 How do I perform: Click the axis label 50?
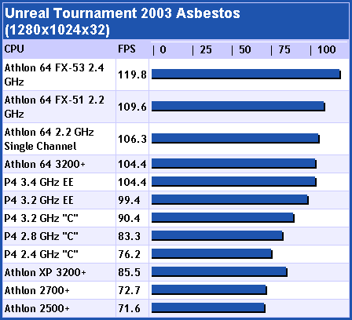tap(245, 49)
